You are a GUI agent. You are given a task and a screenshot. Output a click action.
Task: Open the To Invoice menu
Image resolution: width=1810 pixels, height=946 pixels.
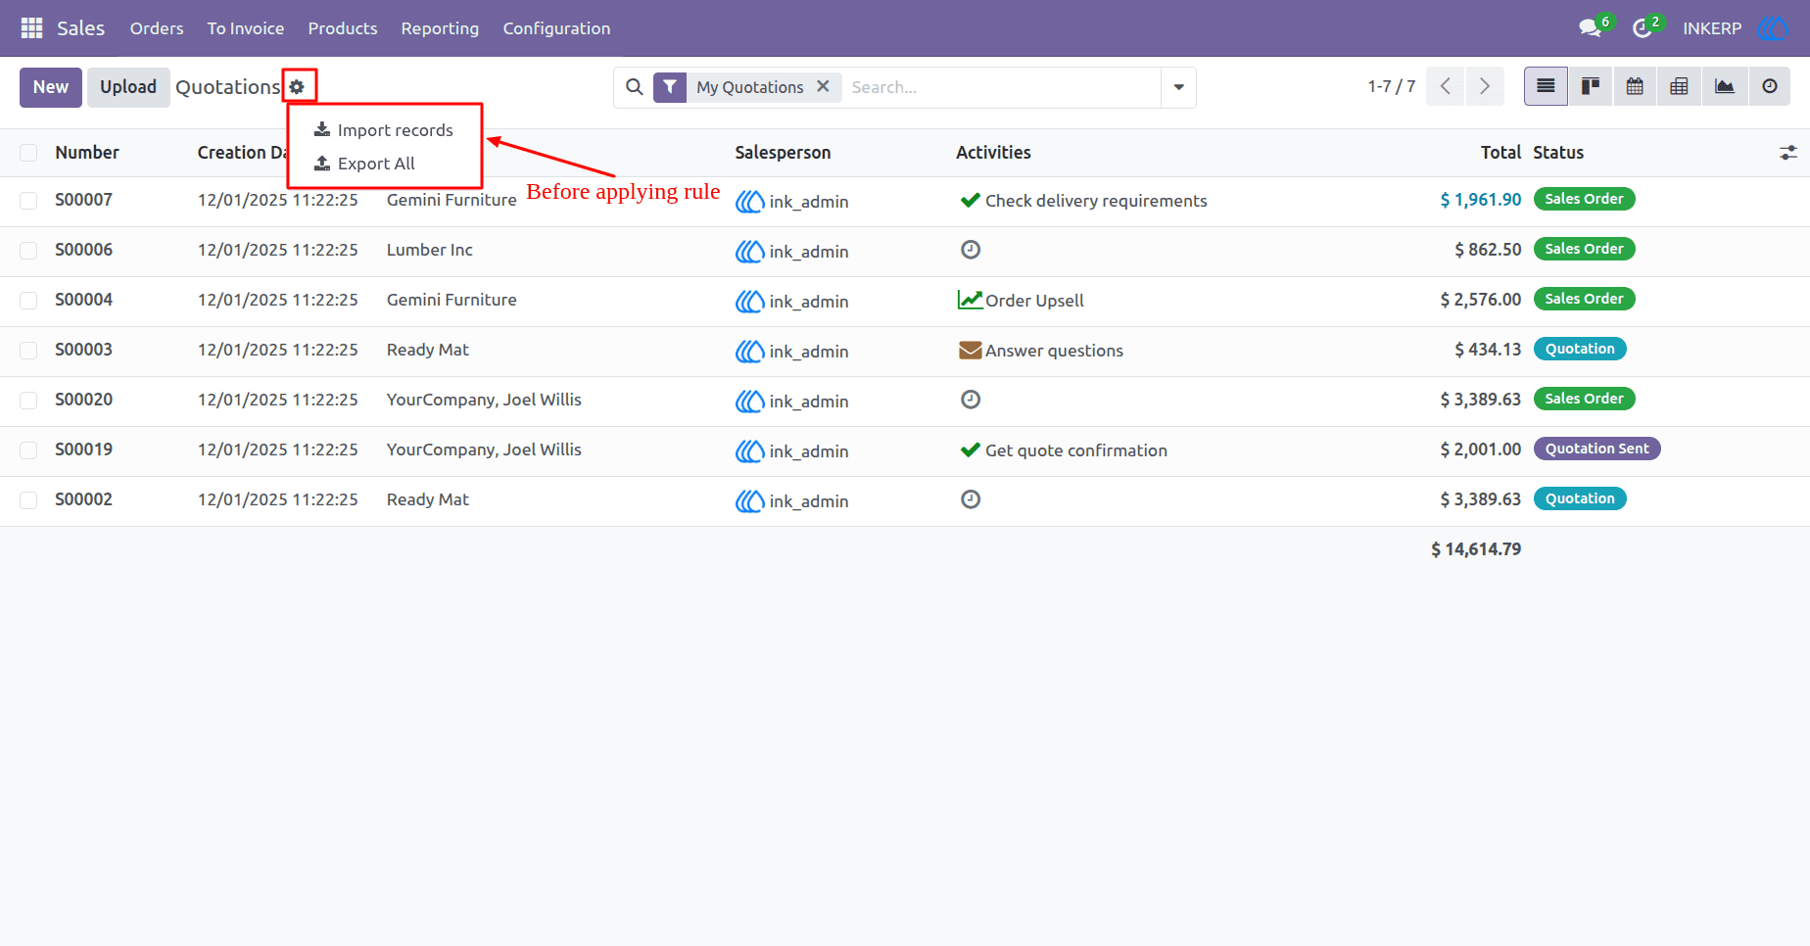point(246,28)
